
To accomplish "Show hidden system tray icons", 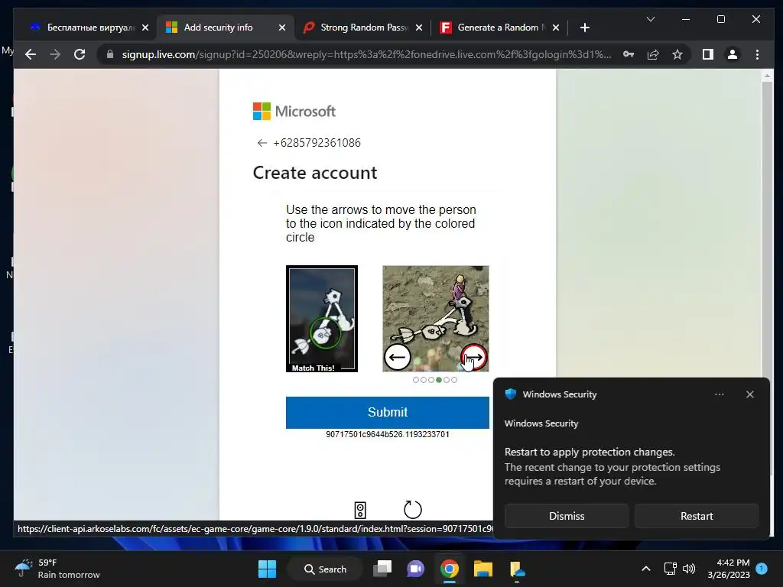I will (x=645, y=569).
